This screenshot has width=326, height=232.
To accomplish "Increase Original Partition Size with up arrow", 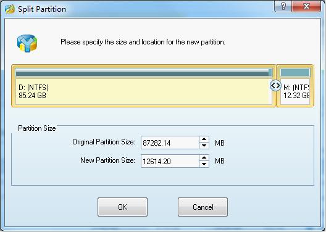I will [204, 139].
